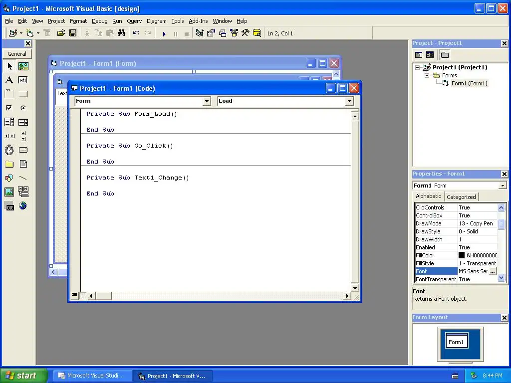Switch to Alphabetic properties tab
Viewport: 511px width, 383px height.
tap(428, 196)
